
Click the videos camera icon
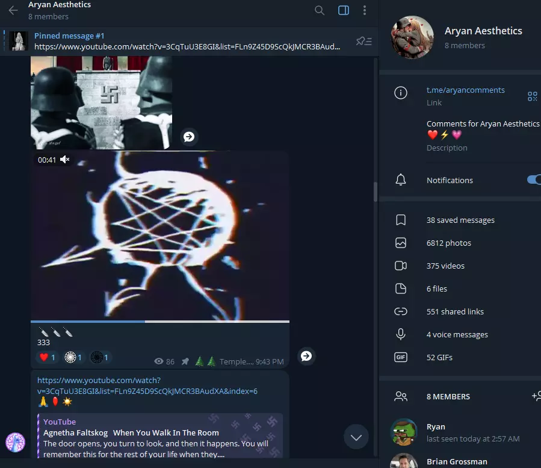tap(401, 266)
